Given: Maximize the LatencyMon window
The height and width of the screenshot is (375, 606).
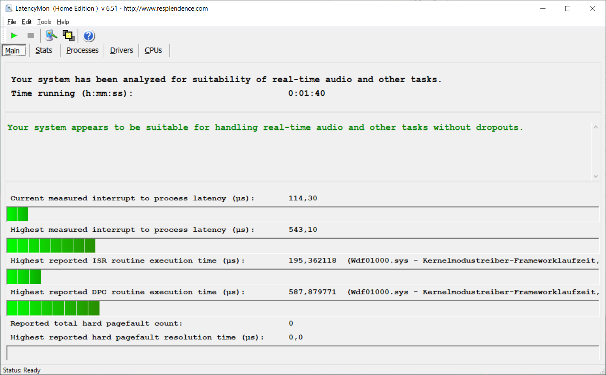Looking at the screenshot, I should pyautogui.click(x=568, y=9).
